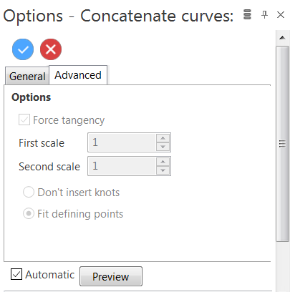Switch to the General tab

pos(27,77)
